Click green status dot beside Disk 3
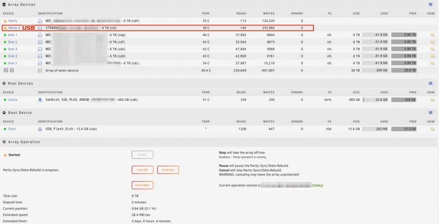The image size is (439, 224). point(5,49)
